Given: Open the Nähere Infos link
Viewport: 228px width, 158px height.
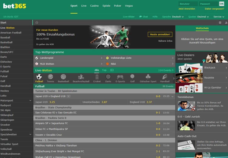Looking at the screenshot, I should 165,41.
